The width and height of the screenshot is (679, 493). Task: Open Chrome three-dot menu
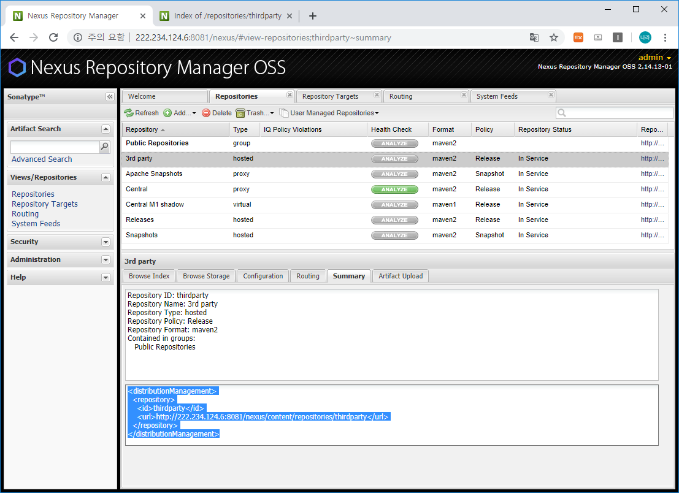click(665, 37)
